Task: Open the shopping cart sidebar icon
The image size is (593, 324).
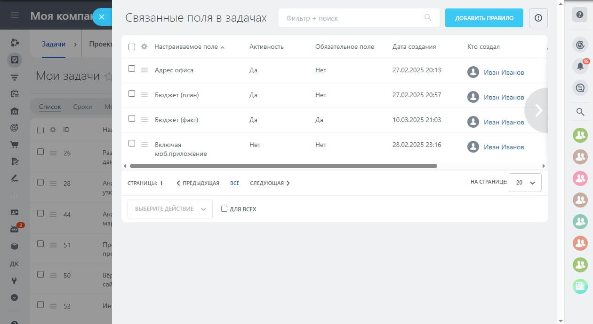Action: point(15,145)
